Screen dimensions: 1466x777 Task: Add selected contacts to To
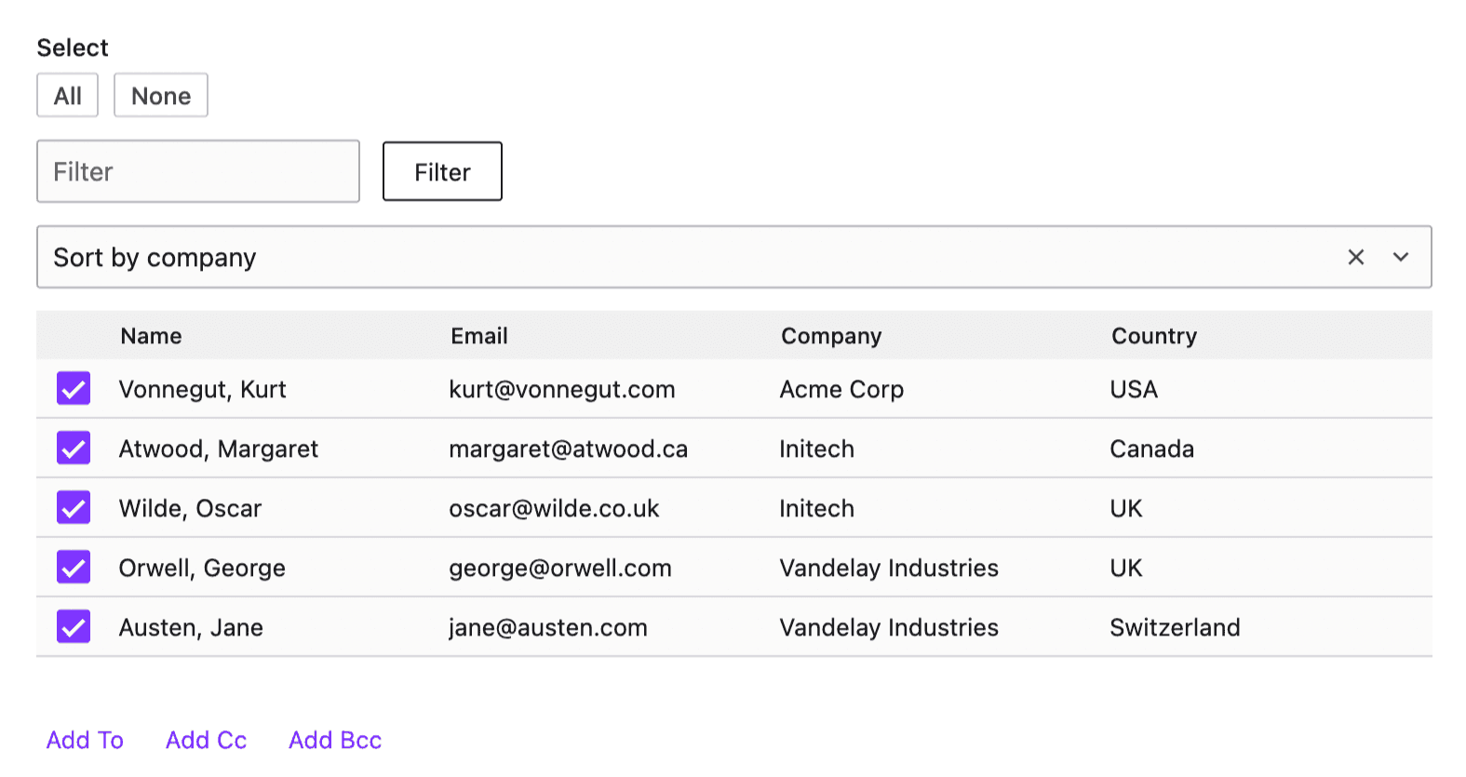pyautogui.click(x=85, y=740)
